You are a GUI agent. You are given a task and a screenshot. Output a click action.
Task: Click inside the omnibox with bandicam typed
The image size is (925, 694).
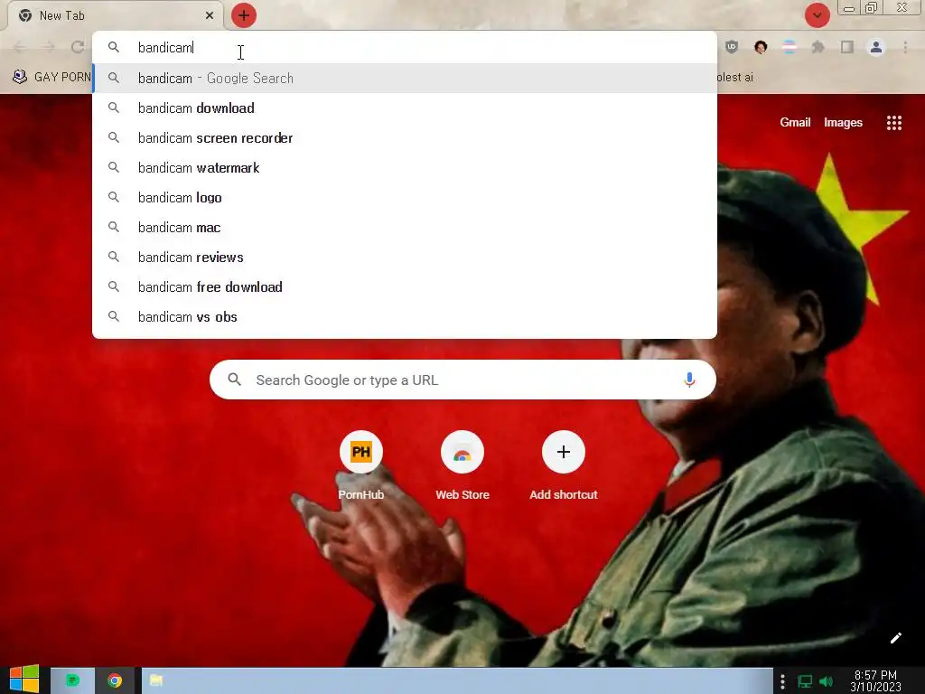pyautogui.click(x=405, y=47)
